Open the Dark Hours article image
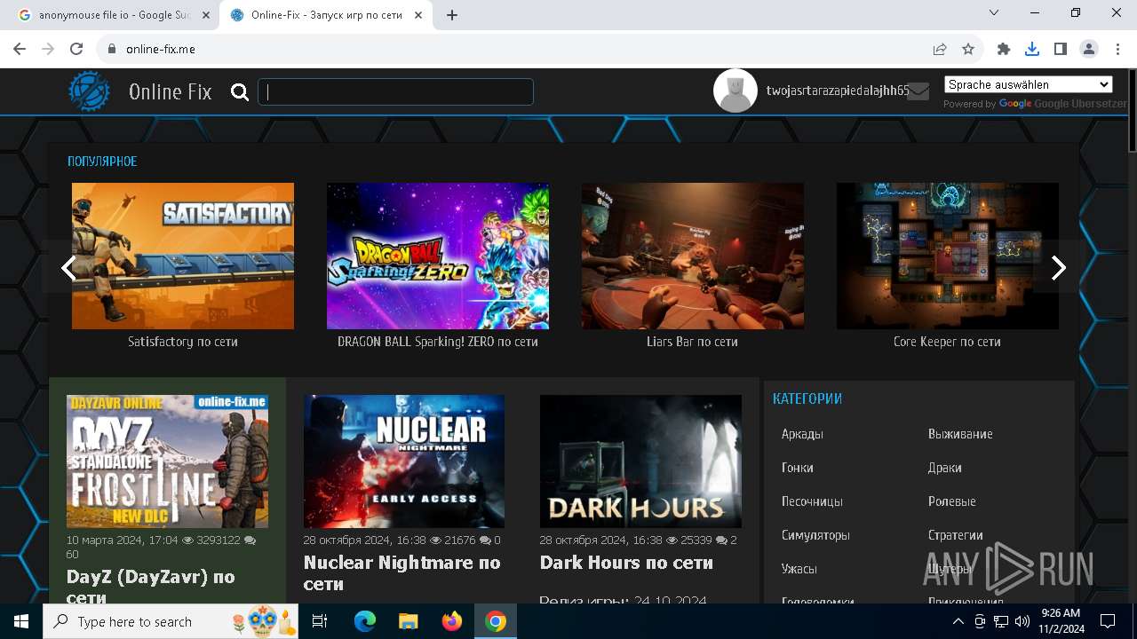This screenshot has height=639, width=1137. point(640,461)
